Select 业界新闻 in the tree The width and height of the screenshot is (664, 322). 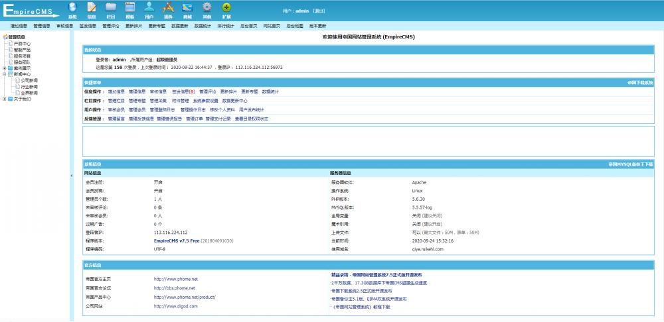(x=29, y=93)
